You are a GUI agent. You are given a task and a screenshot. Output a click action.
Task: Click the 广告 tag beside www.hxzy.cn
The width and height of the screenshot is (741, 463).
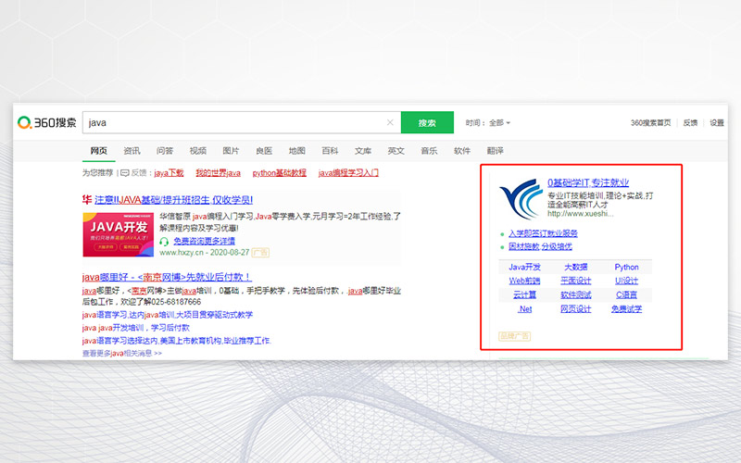[260, 252]
